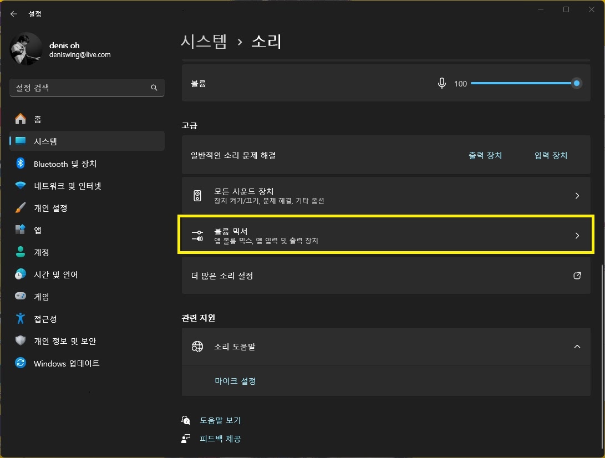Click the Gaming controller icon
The width and height of the screenshot is (605, 458).
pos(21,296)
